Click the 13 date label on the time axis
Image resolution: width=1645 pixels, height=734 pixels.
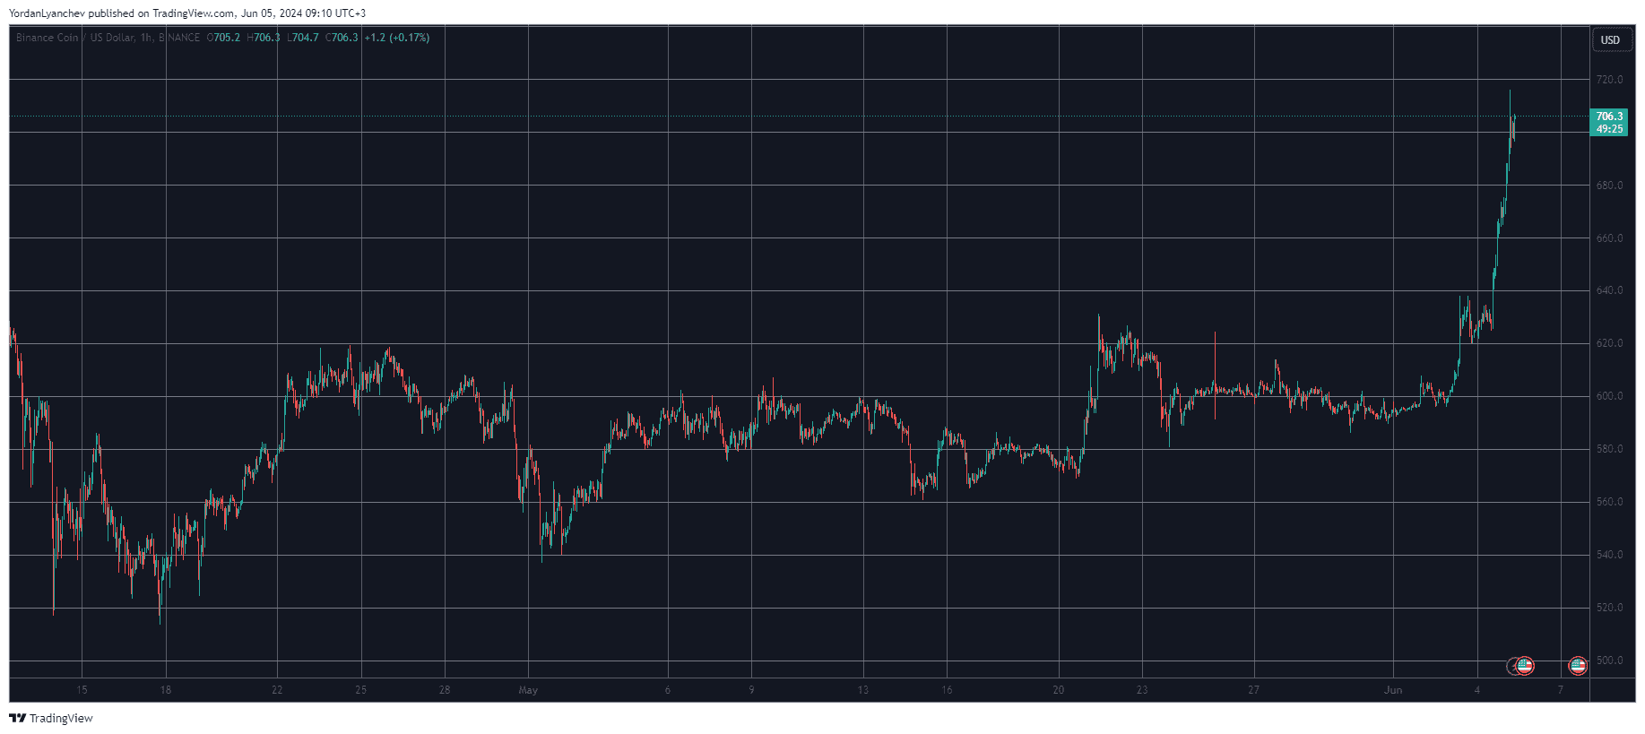pos(862,690)
